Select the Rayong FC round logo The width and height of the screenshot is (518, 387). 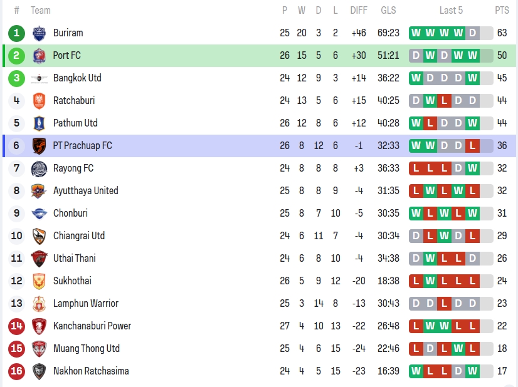point(39,168)
